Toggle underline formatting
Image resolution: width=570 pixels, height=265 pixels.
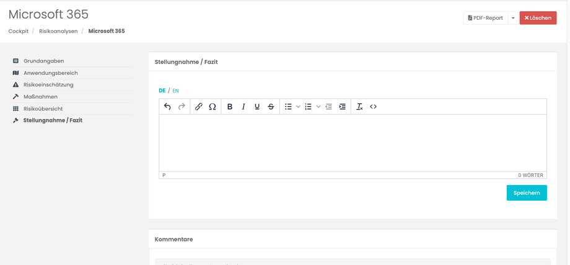(x=257, y=106)
